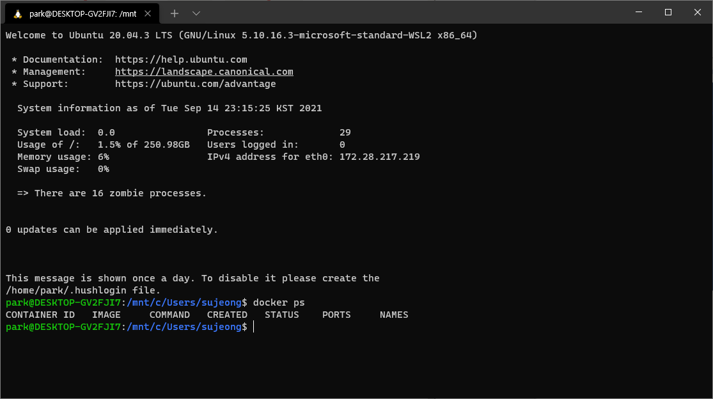Click the blinking cursor at the shell prompt

point(253,327)
